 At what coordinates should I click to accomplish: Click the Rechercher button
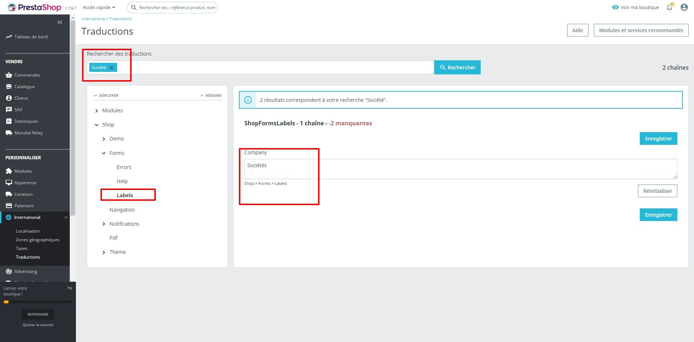click(457, 68)
